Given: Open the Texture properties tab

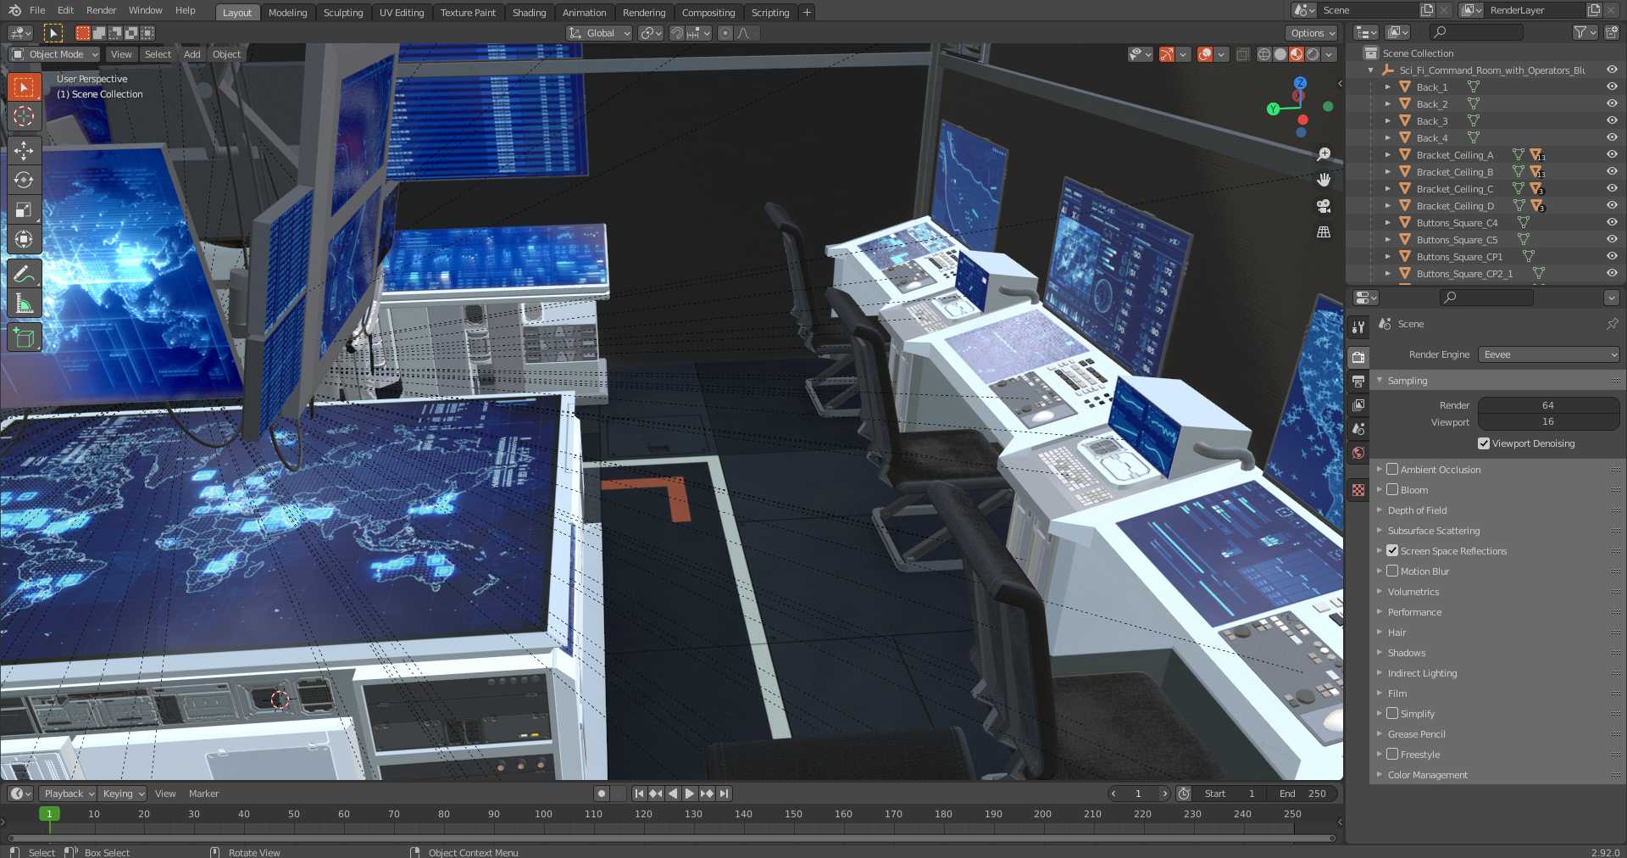Looking at the screenshot, I should point(1358,490).
